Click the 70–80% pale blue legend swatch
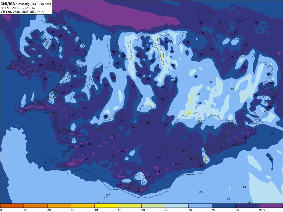Viewport: 283px width, 212px height. 177,206
